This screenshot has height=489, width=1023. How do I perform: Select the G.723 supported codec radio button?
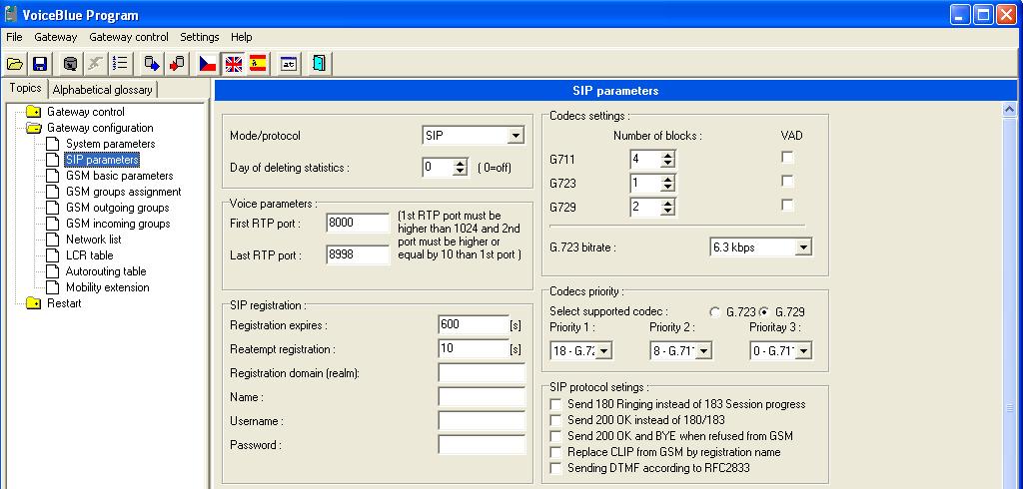[x=714, y=312]
